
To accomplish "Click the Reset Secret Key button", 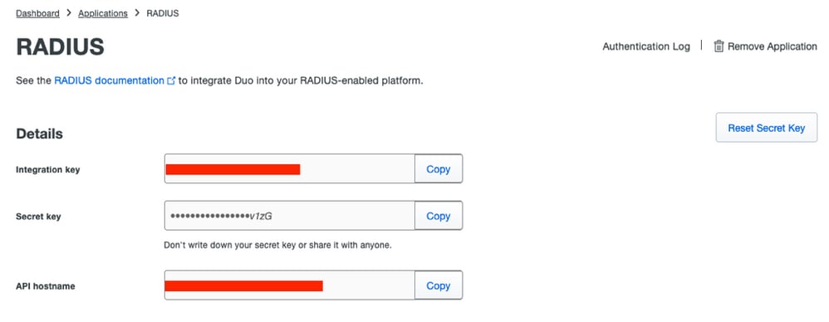I will [x=766, y=128].
